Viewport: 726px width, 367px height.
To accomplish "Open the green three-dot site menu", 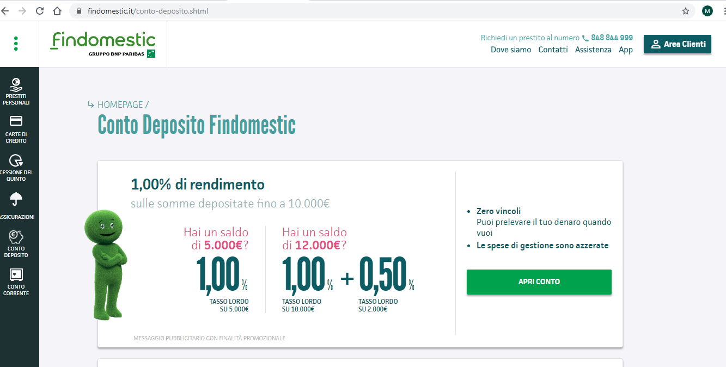I will tap(16, 44).
